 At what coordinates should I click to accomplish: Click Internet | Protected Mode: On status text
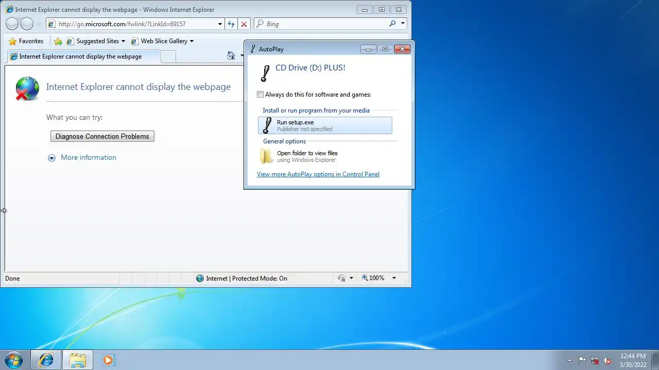[x=247, y=278]
